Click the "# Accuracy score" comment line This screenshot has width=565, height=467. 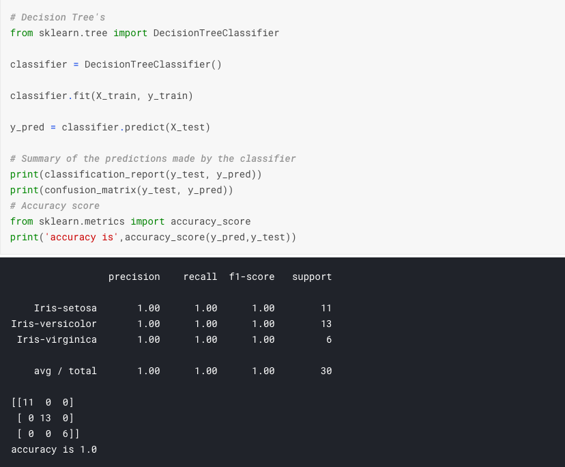55,206
